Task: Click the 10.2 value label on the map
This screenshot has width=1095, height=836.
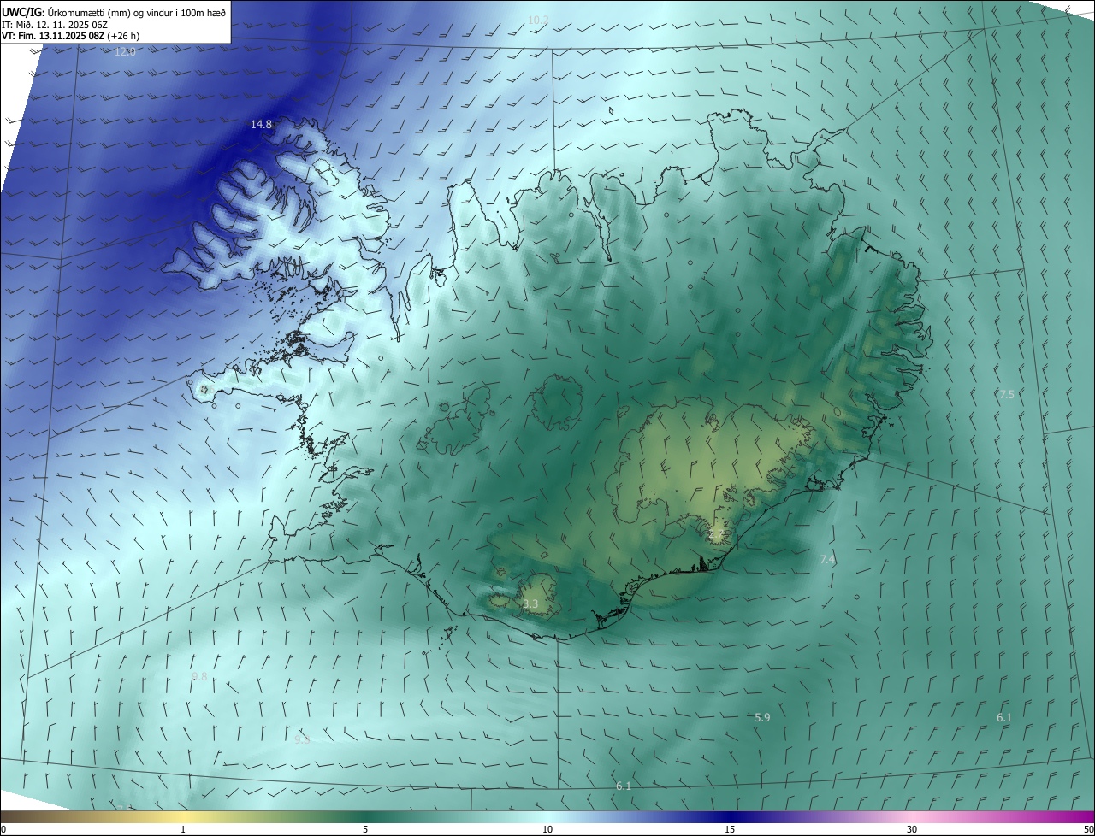Action: [x=538, y=20]
